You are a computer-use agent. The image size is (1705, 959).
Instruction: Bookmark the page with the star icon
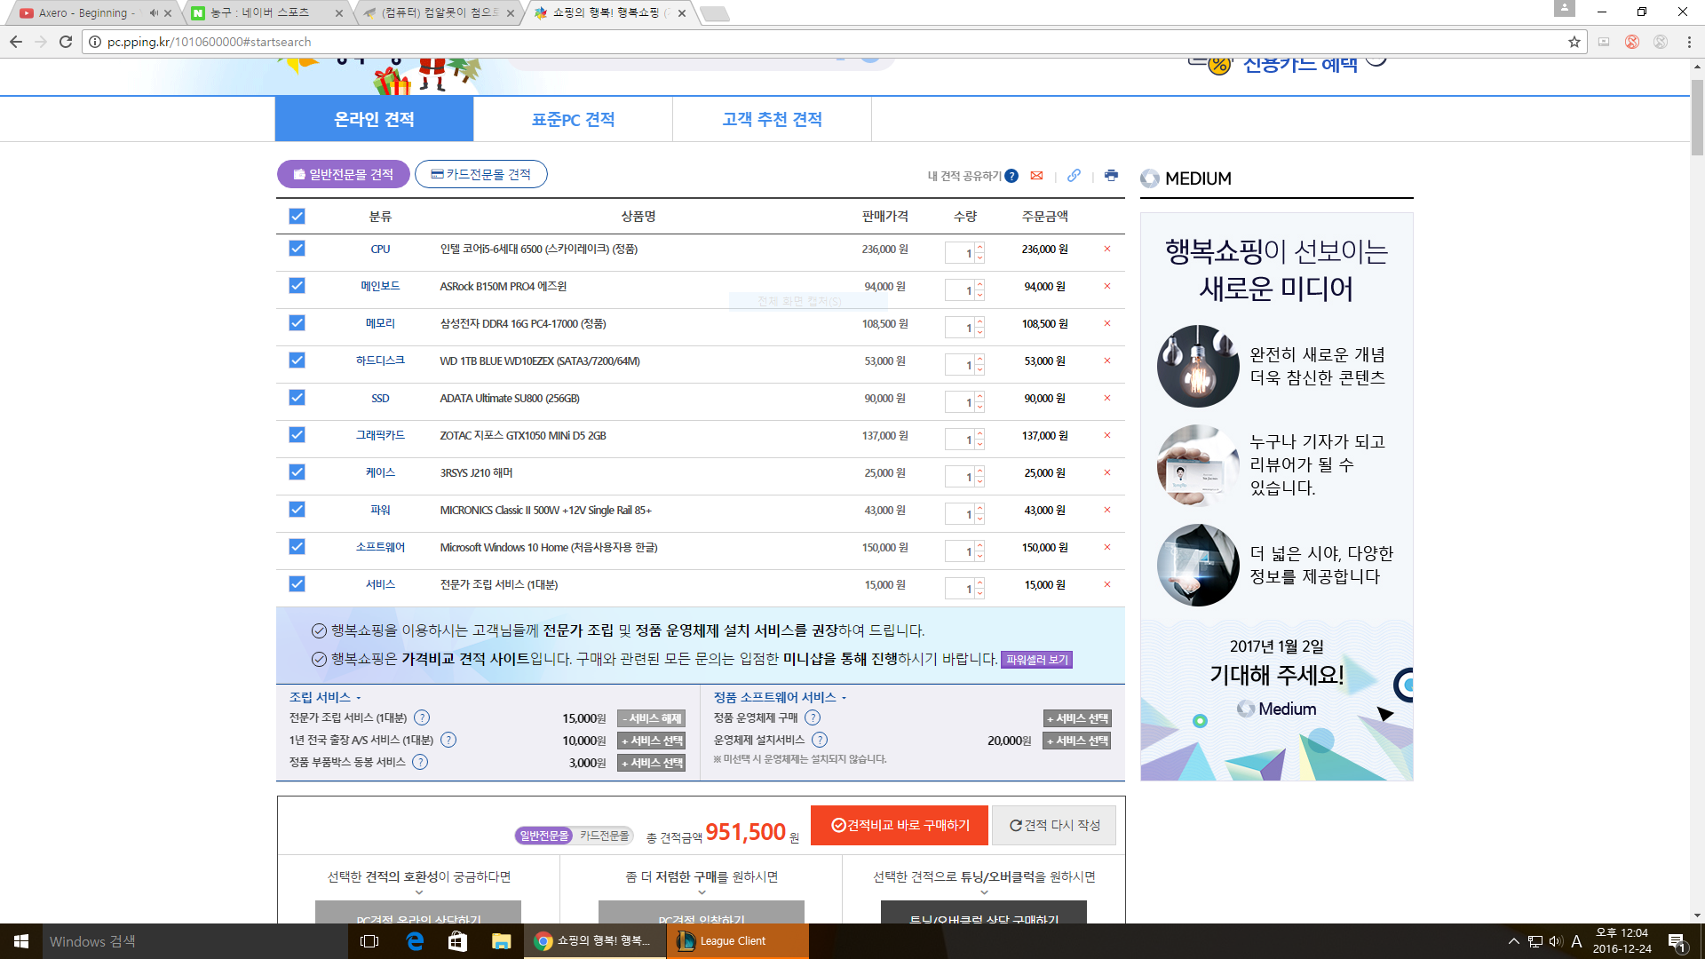[x=1574, y=42]
